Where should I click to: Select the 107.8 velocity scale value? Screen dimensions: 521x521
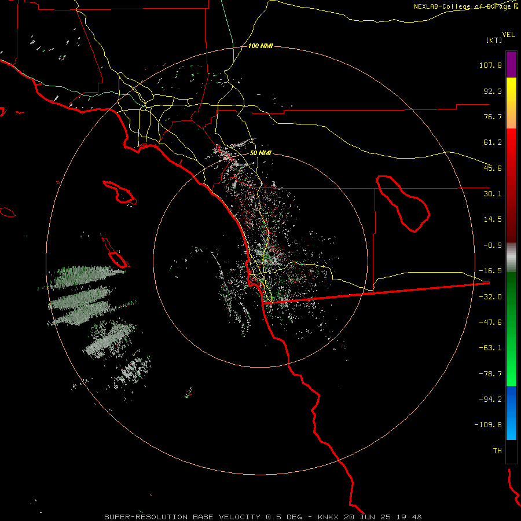tap(490, 65)
